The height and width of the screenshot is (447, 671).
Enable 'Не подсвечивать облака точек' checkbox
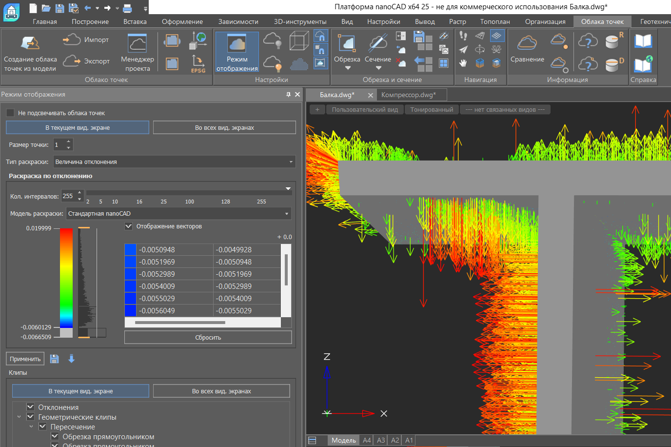point(10,113)
